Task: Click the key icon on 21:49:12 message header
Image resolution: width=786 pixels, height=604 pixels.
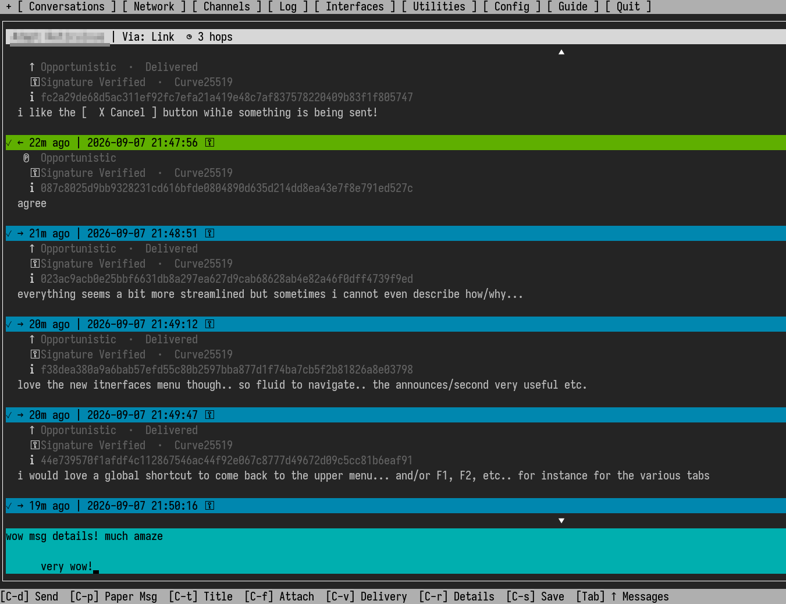Action: point(210,324)
